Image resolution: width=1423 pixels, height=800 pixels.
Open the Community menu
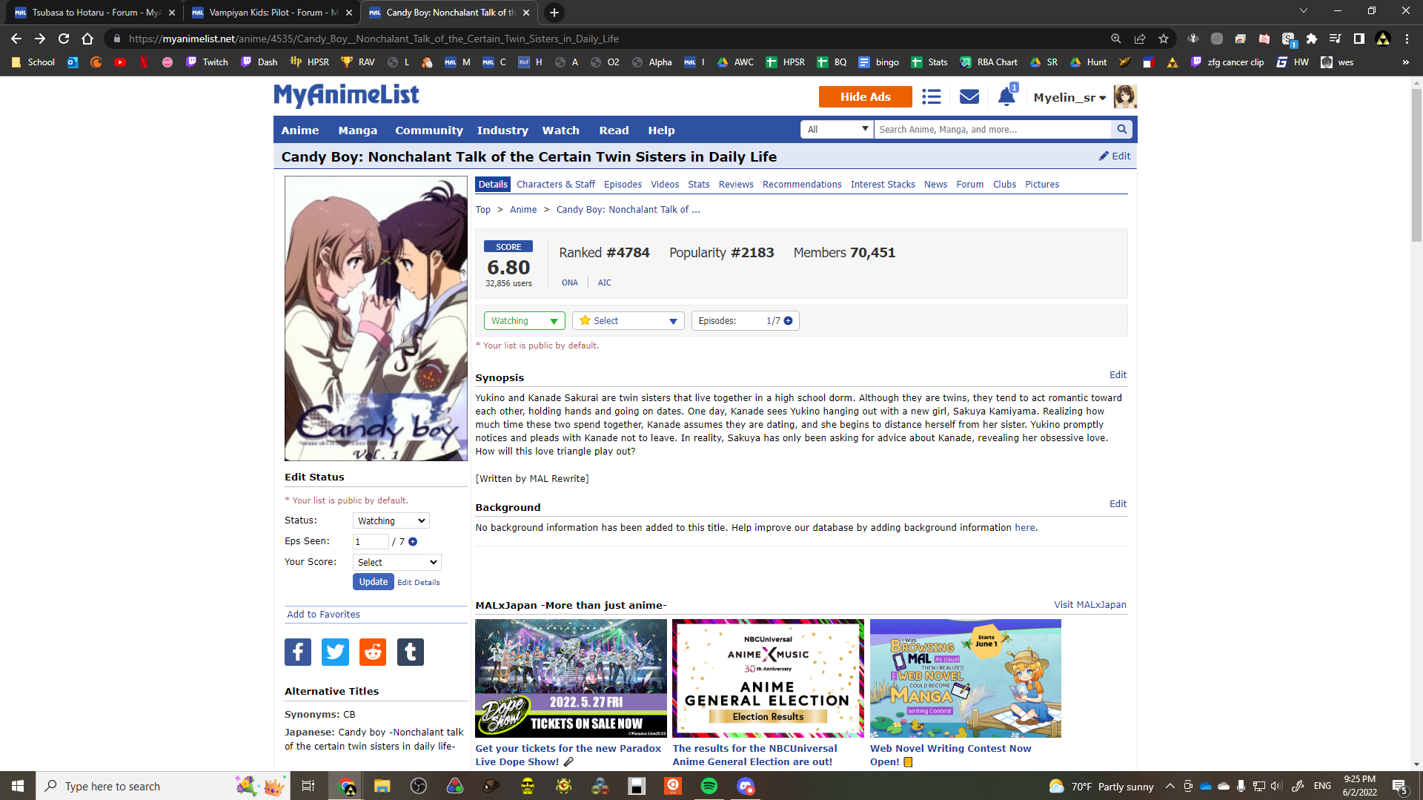429,130
